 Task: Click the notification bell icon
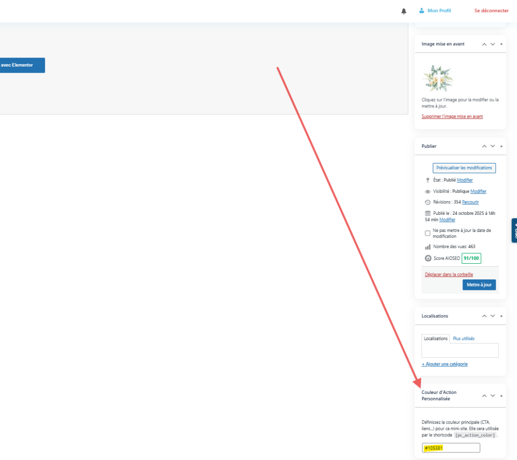click(403, 11)
